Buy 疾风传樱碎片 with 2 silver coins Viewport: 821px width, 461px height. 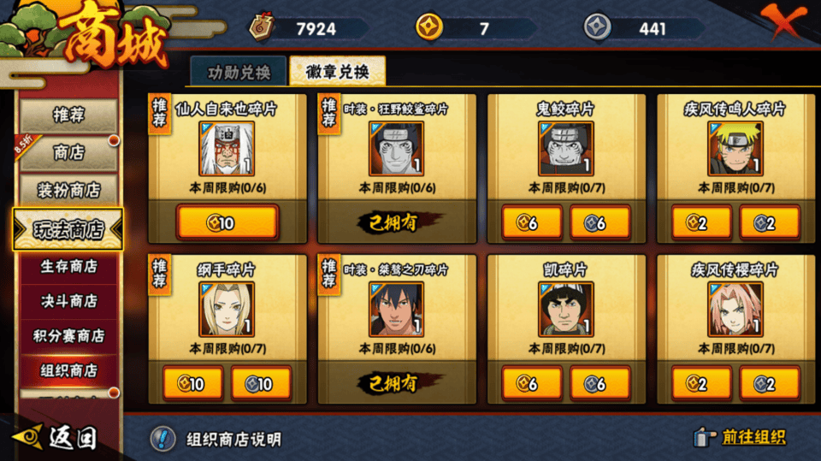coord(770,384)
